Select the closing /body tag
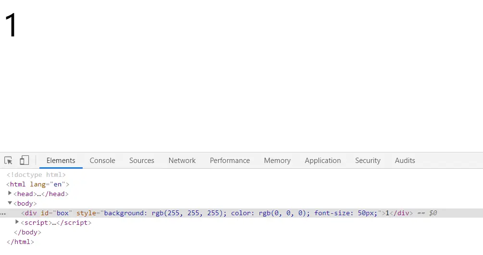This screenshot has height=255, width=483. point(27,232)
